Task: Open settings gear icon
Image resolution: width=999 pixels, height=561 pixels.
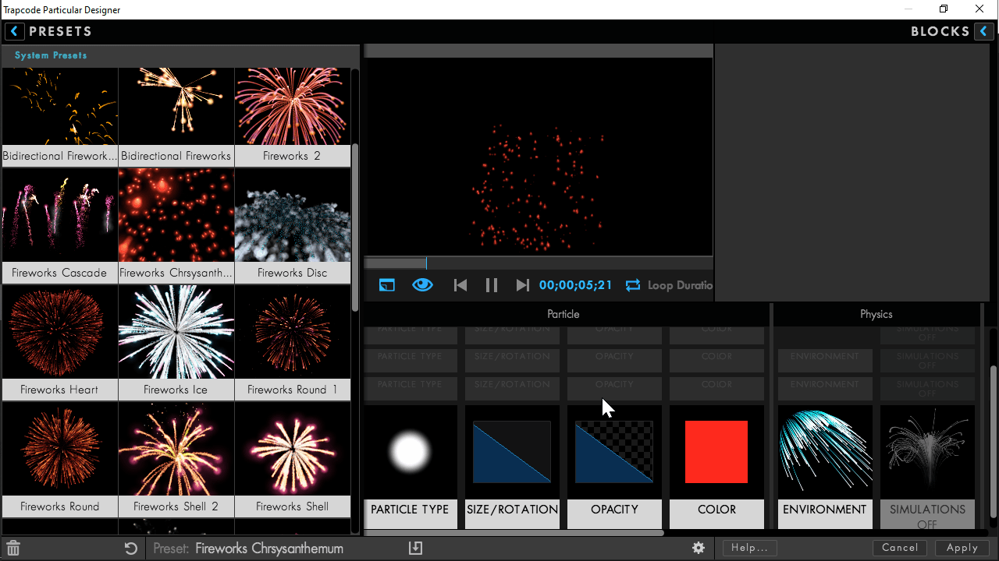Action: (699, 549)
